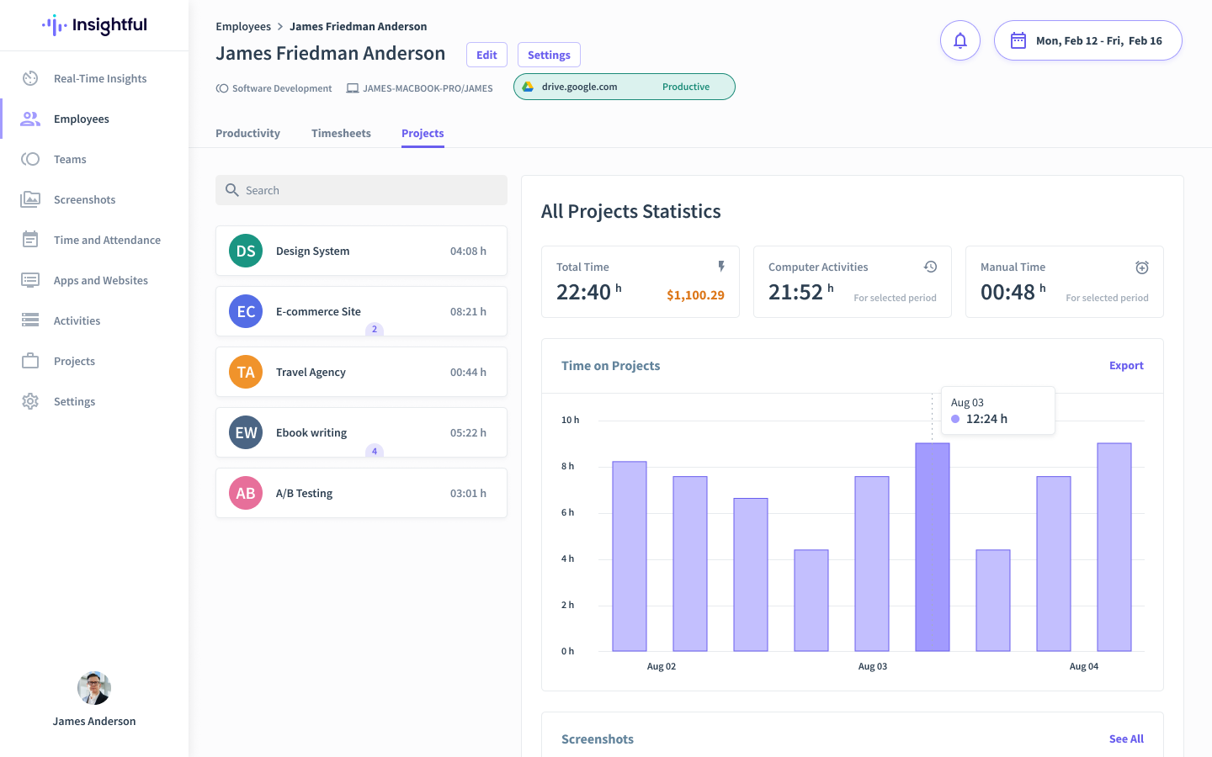Viewport: 1212px width, 757px height.
Task: Switch to the Timesheets tab
Action: [x=341, y=133]
